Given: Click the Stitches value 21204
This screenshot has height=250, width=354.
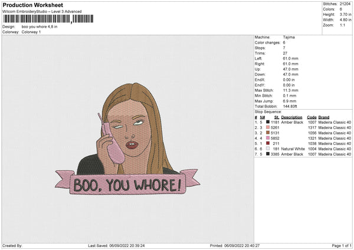Looking at the screenshot, I should 345,4.
